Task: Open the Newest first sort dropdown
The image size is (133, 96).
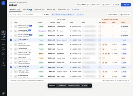Action: tap(113, 15)
